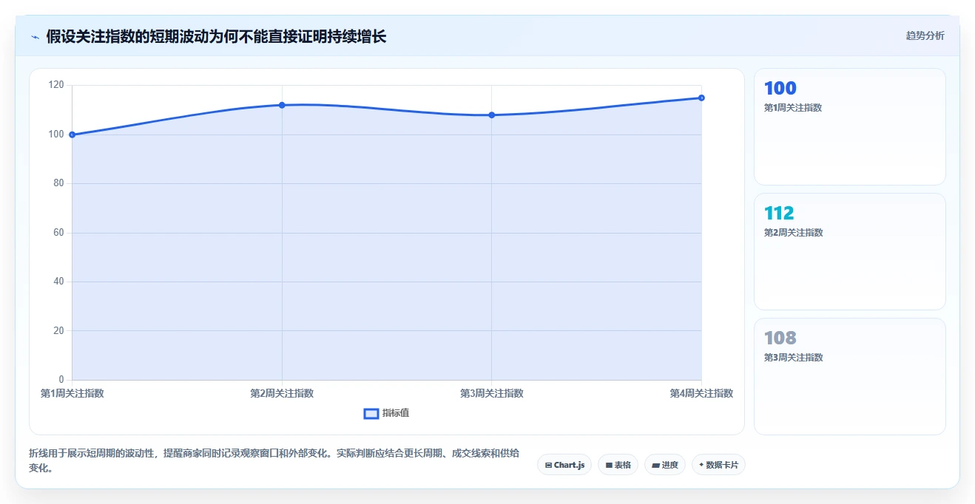This screenshot has height=504, width=975.
Task: Click x-axis label 第1周关注指数
Action: coord(72,393)
